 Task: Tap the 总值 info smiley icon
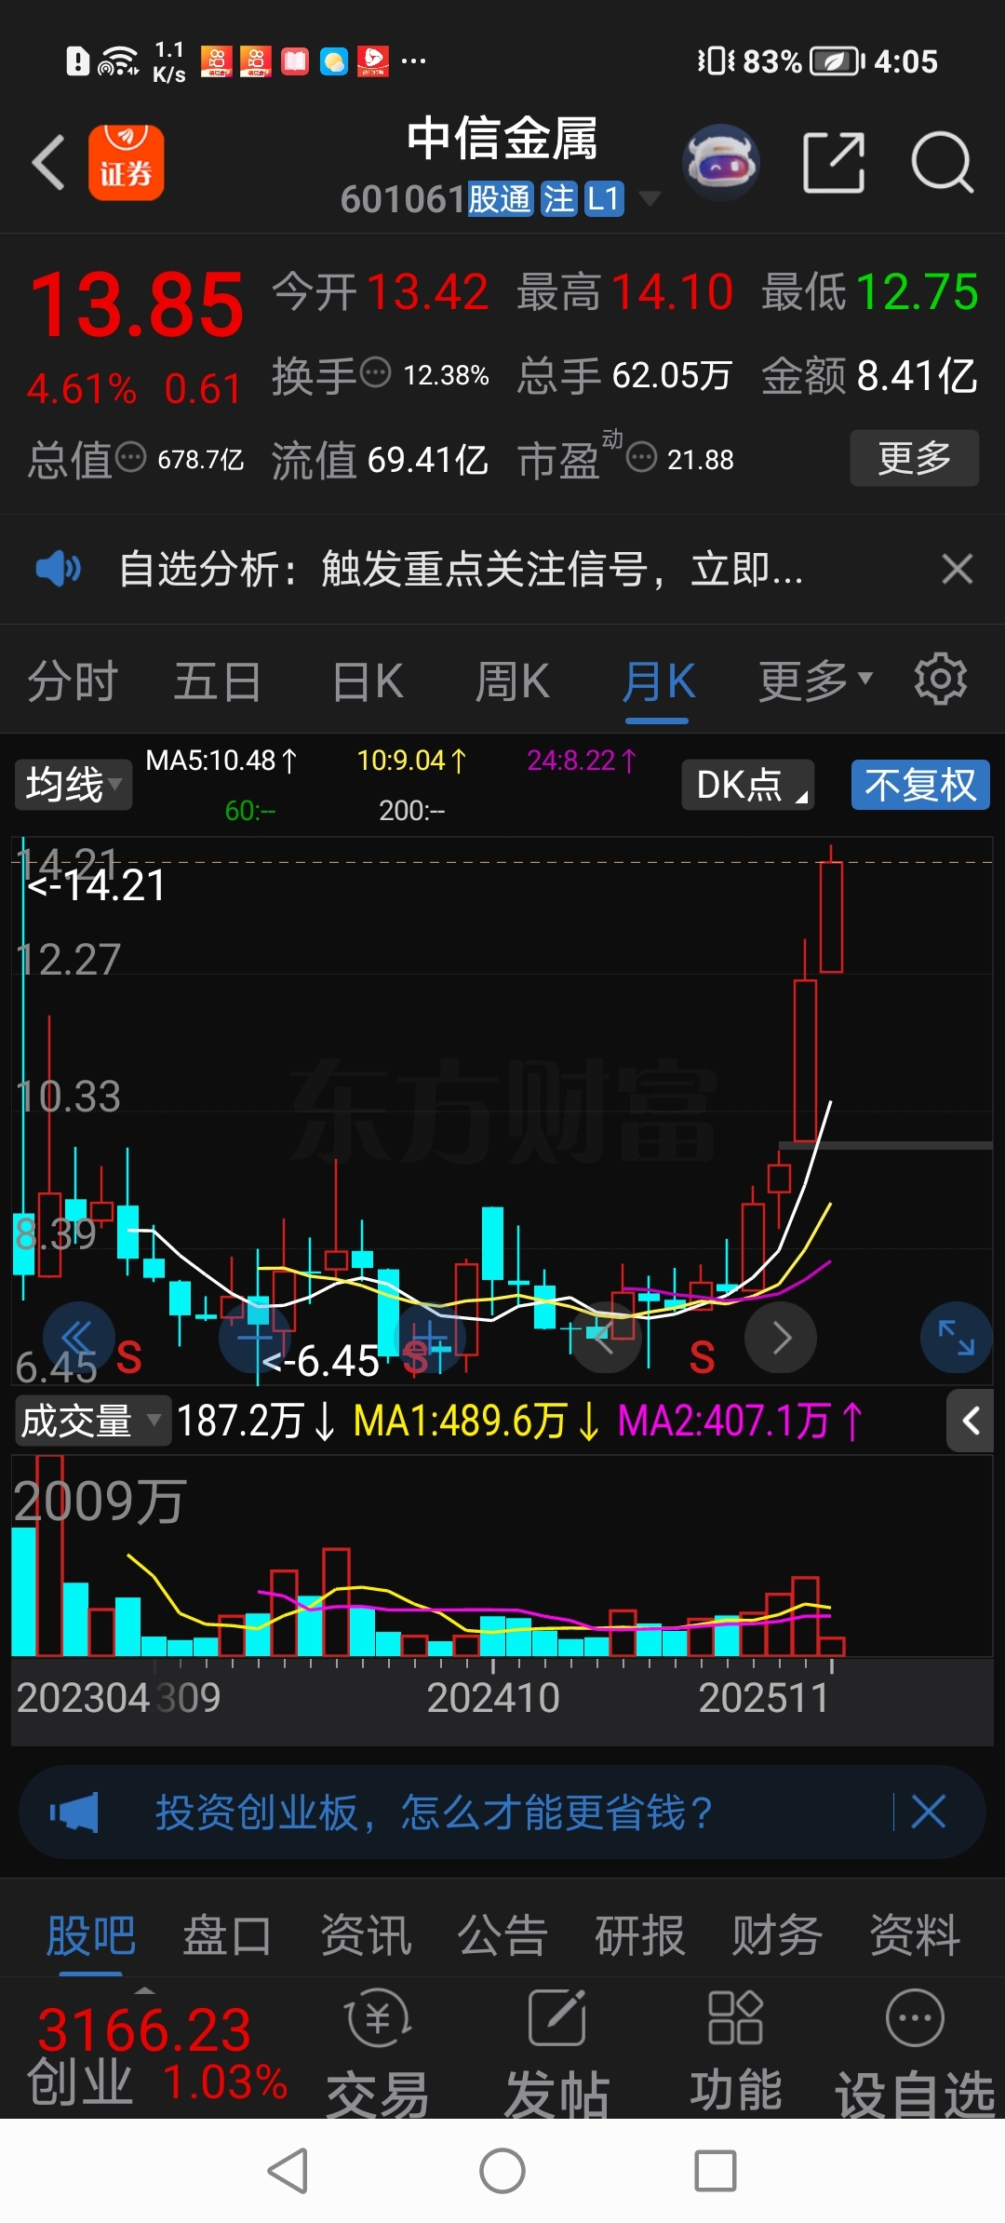click(x=130, y=457)
